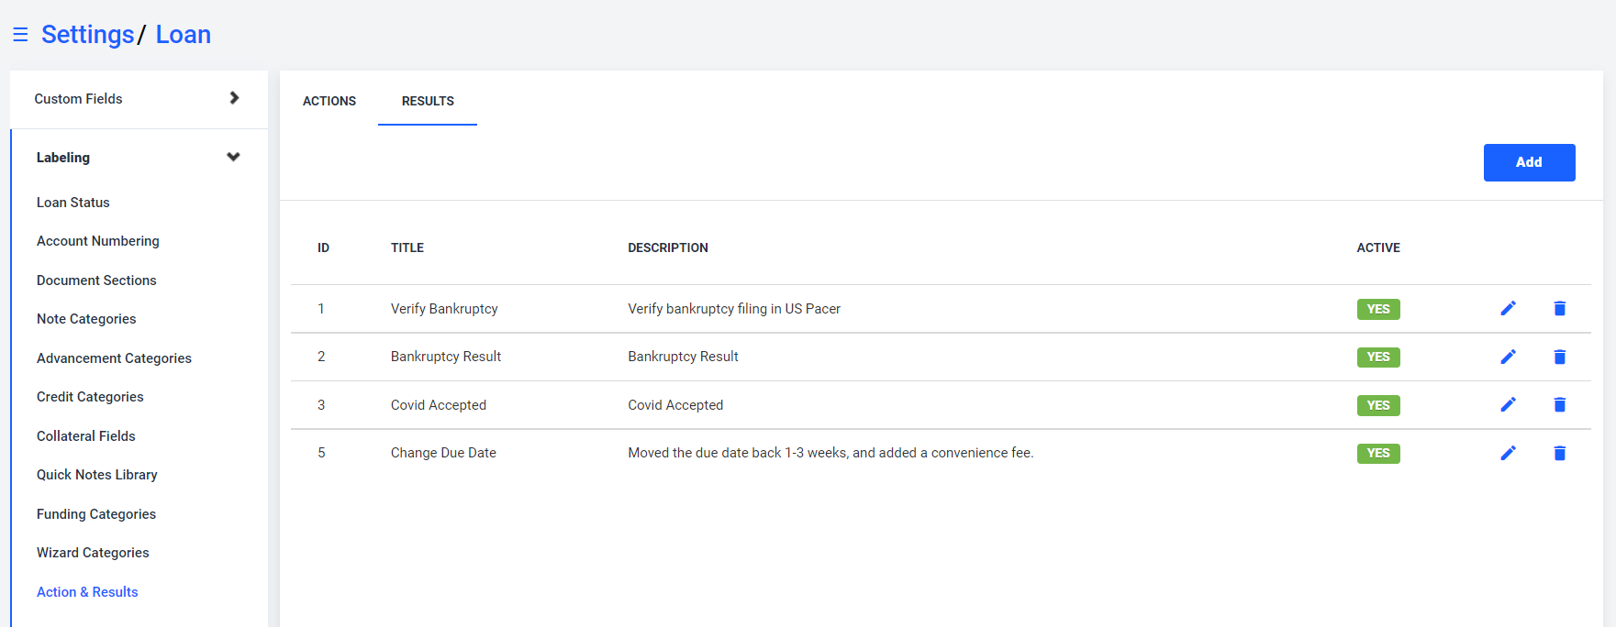Select the Results tab
Viewport: 1616px width, 627px height.
pyautogui.click(x=428, y=101)
